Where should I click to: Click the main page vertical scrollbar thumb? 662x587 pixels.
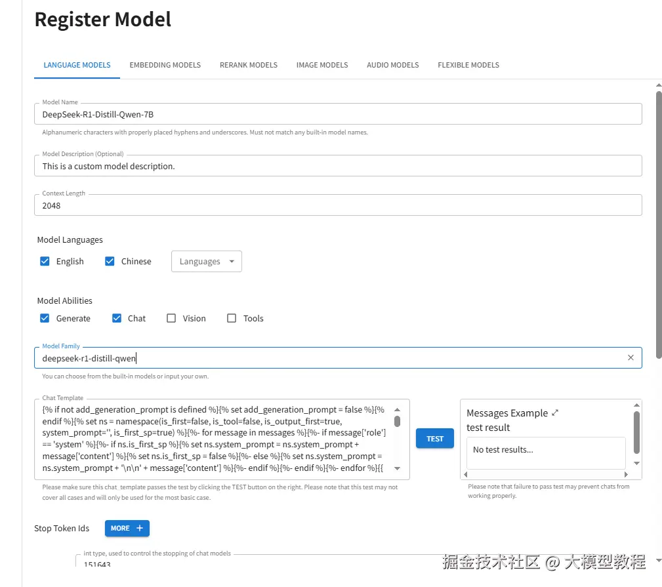tap(659, 226)
